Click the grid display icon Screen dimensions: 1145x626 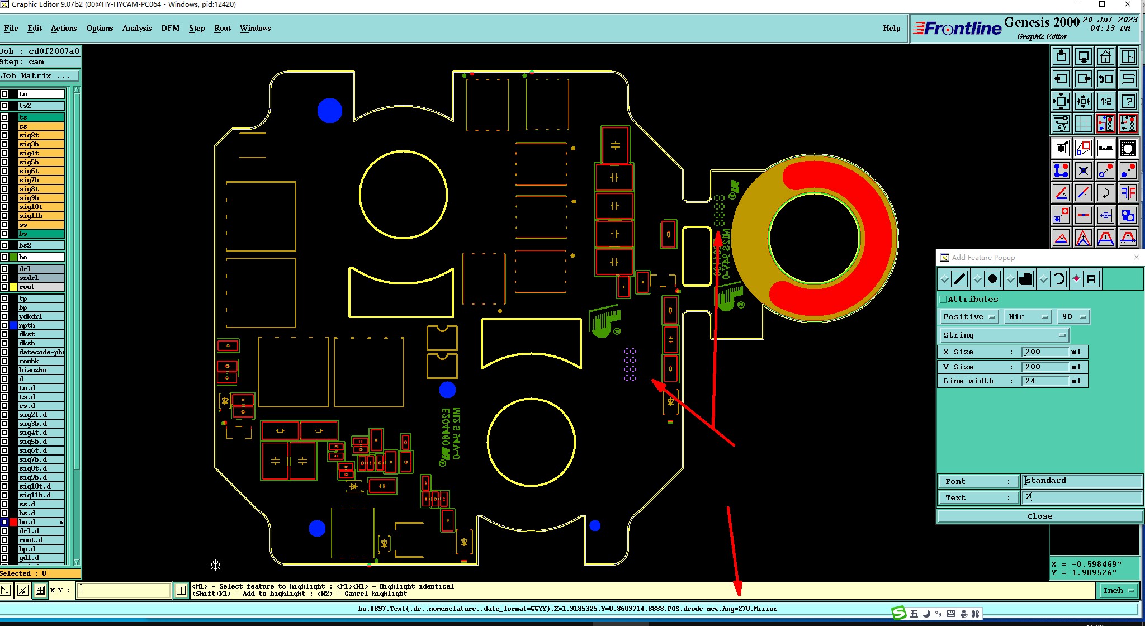pyautogui.click(x=1083, y=124)
